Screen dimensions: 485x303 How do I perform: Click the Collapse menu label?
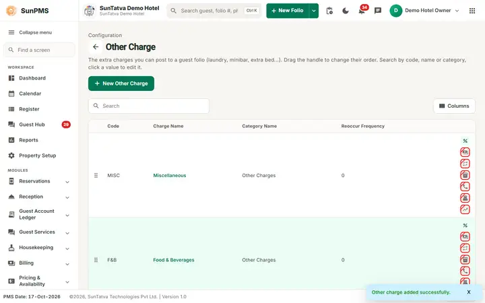(35, 32)
